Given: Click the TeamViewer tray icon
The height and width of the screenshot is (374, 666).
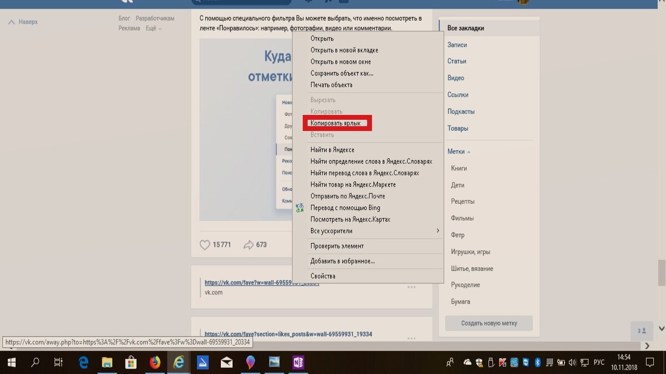Looking at the screenshot, I should point(525,362).
